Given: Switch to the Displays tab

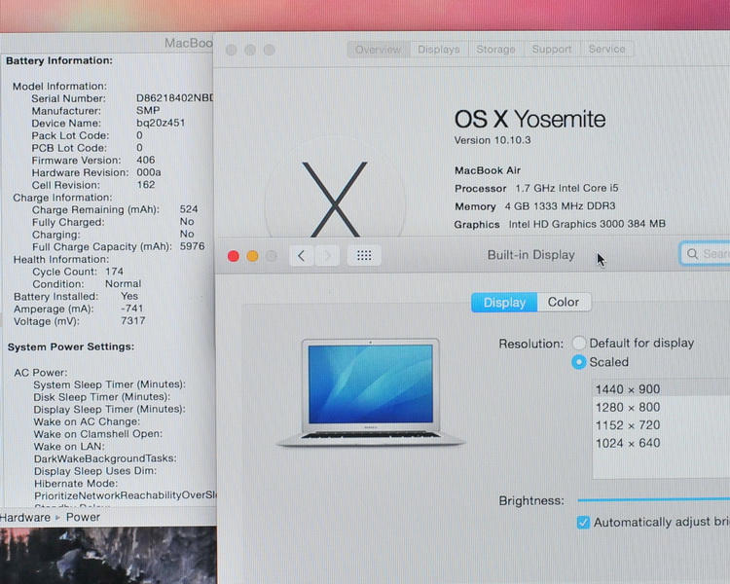Looking at the screenshot, I should click(439, 50).
